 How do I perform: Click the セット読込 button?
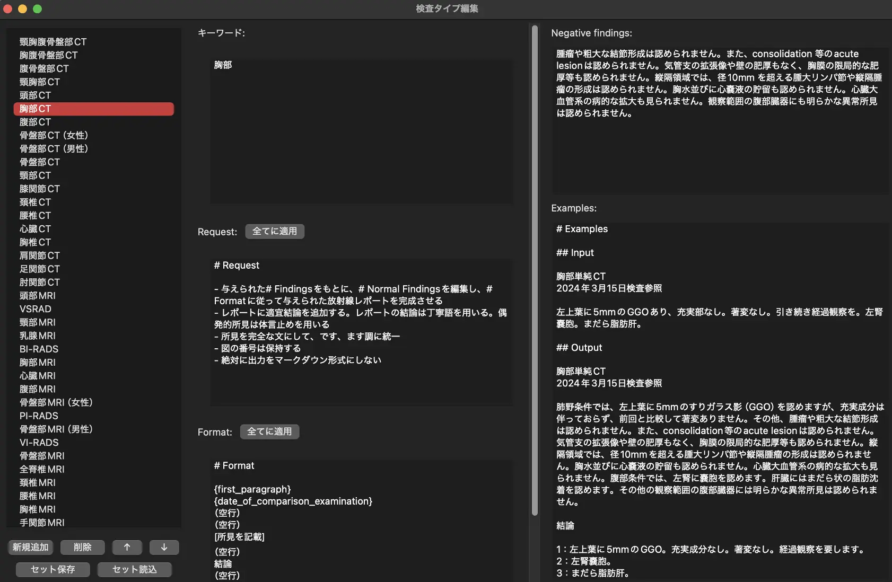tap(134, 569)
